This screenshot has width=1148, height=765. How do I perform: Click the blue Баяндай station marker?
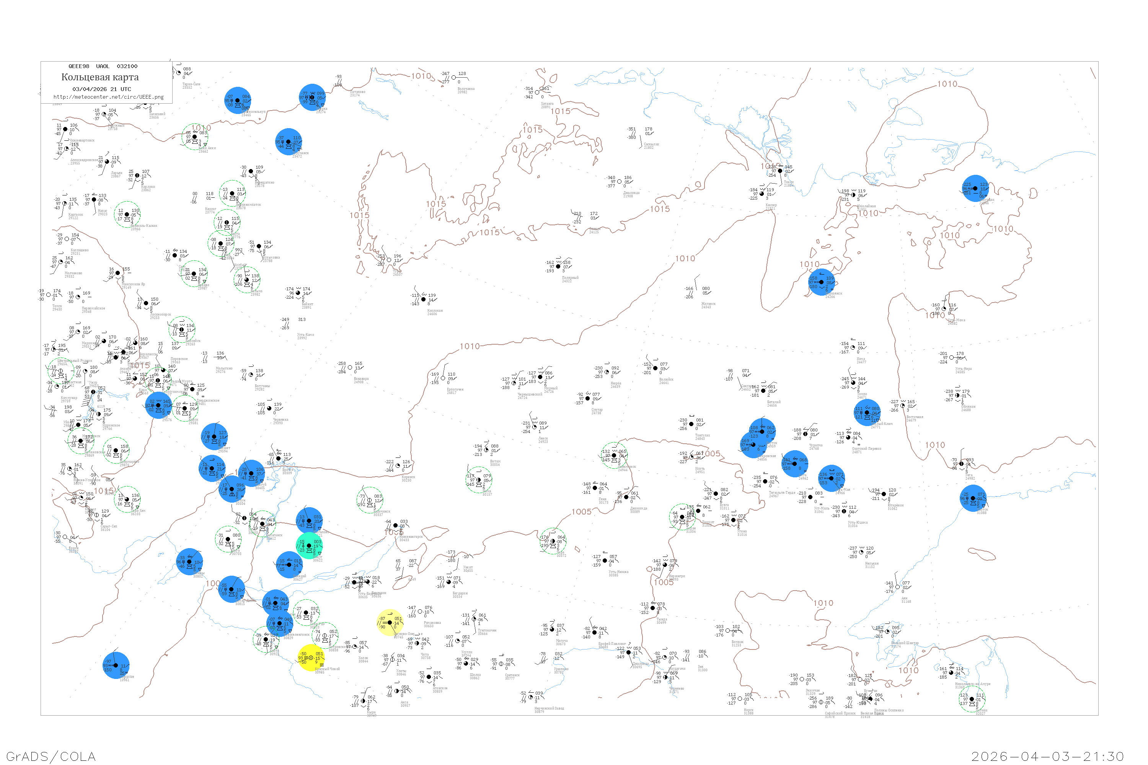click(x=289, y=565)
